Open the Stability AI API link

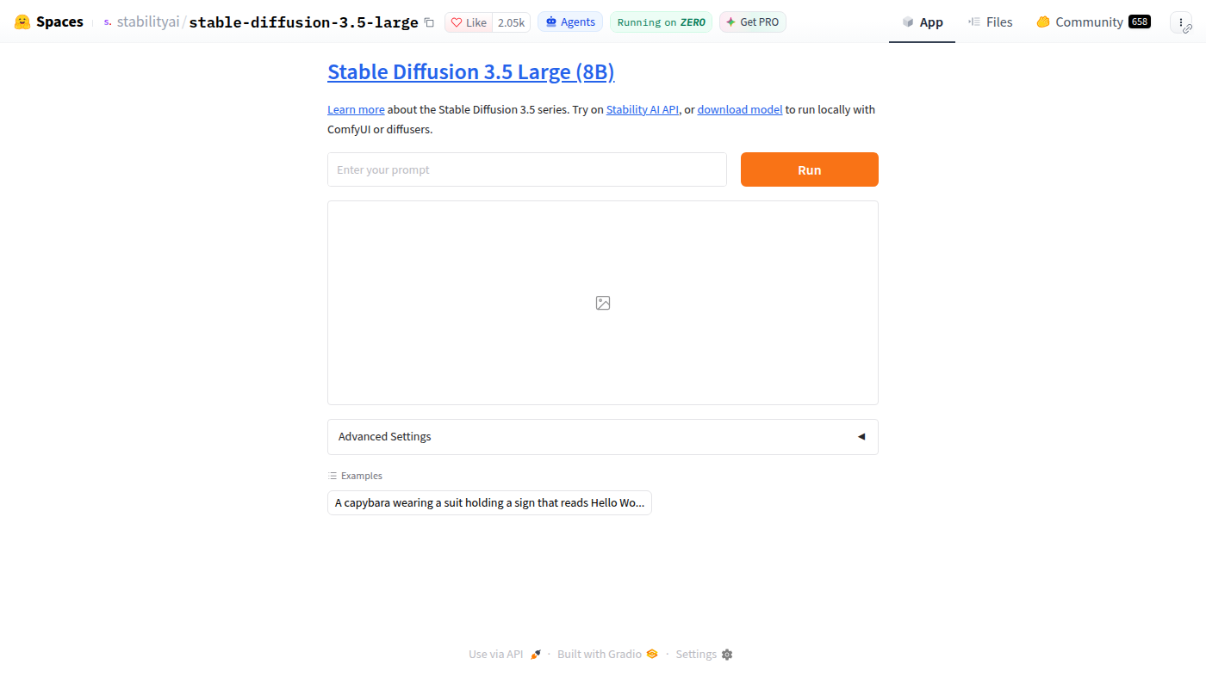643,109
